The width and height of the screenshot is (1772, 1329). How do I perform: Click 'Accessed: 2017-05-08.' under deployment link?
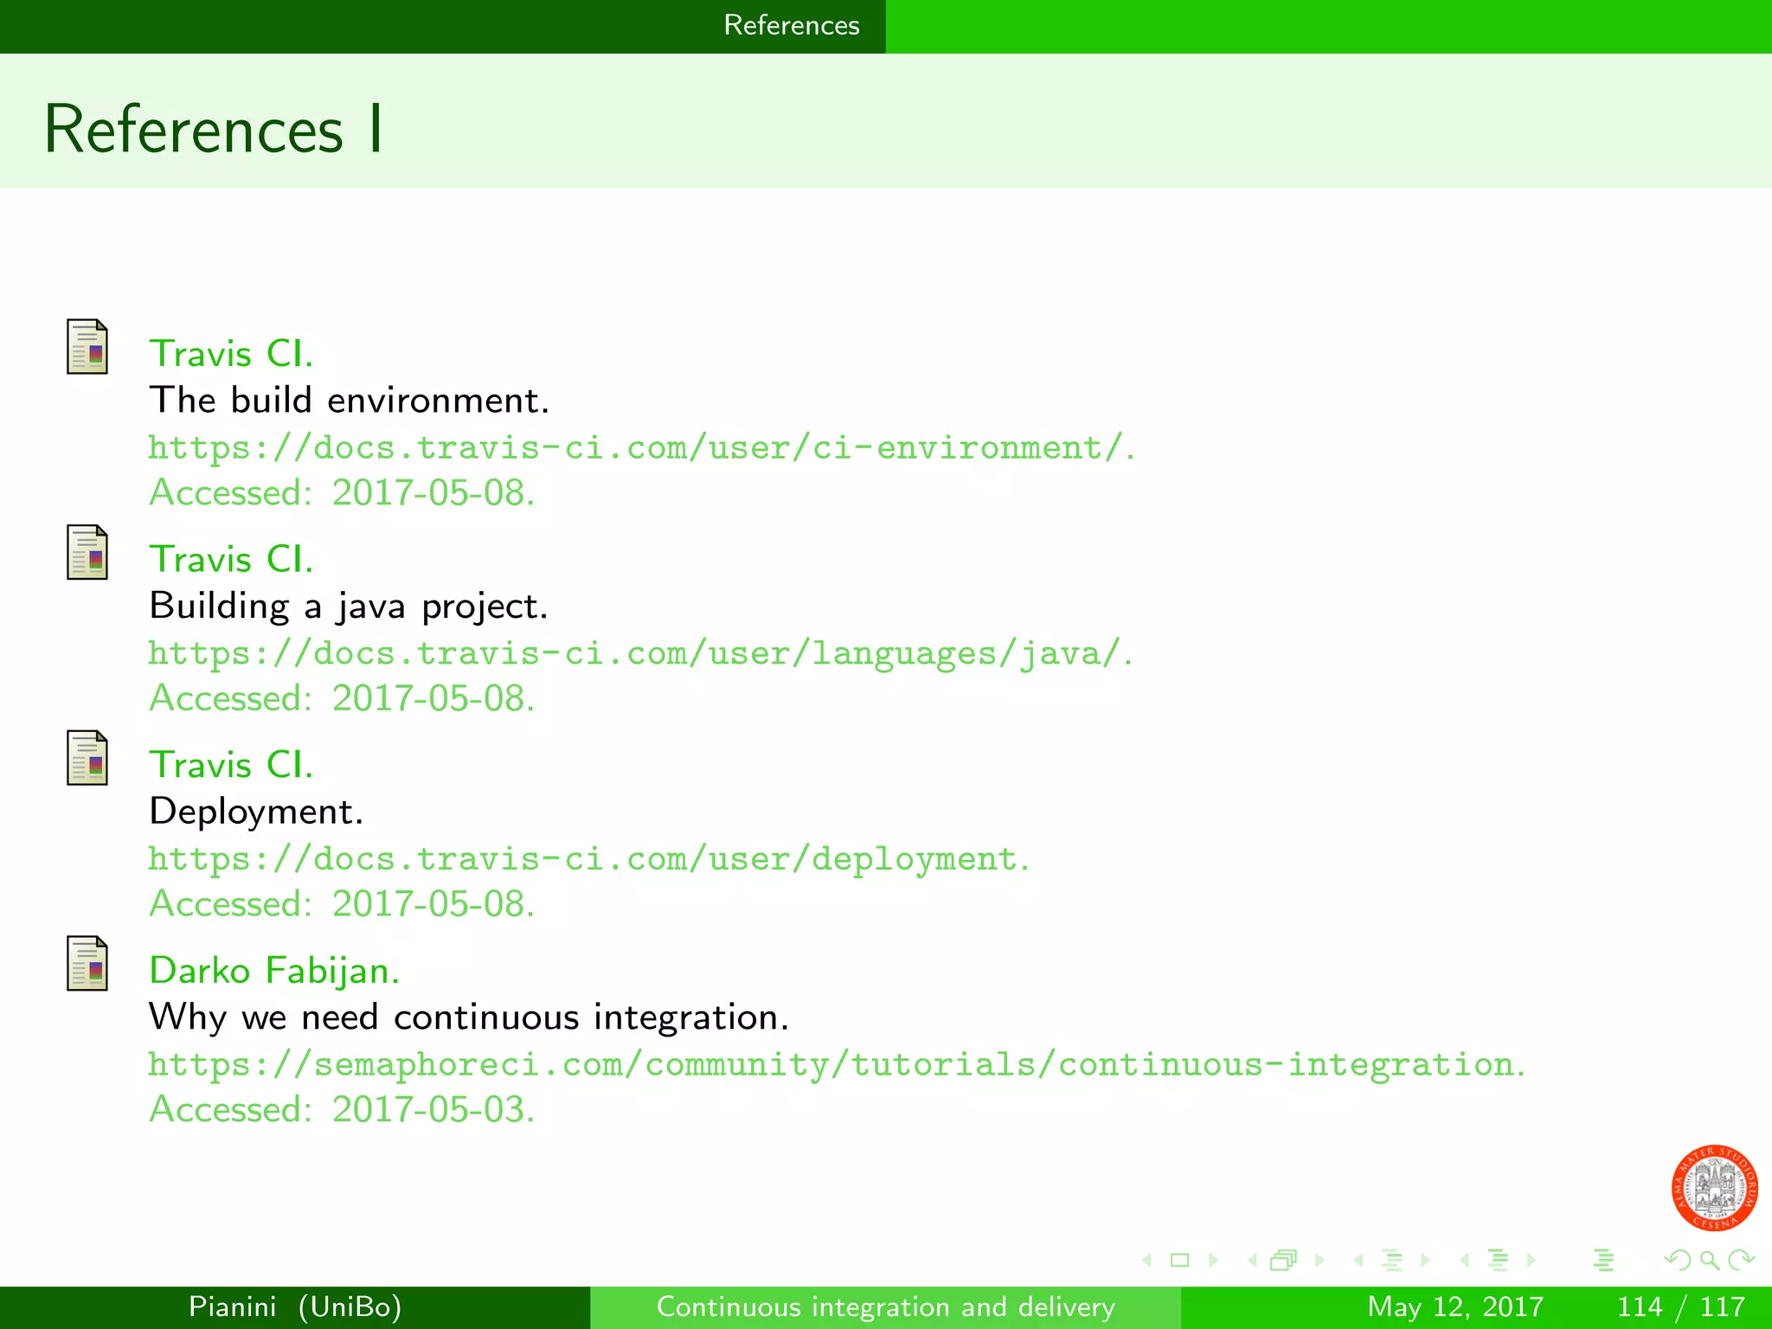coord(342,903)
